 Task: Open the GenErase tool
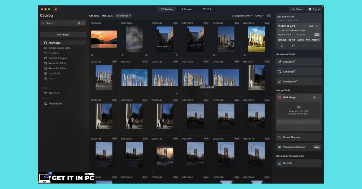coord(299,62)
